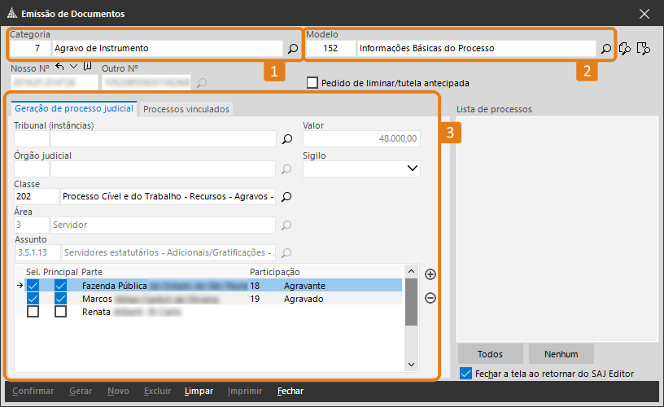664x407 pixels.
Task: Click the first document icon right of Modelo search
Action: [x=625, y=49]
